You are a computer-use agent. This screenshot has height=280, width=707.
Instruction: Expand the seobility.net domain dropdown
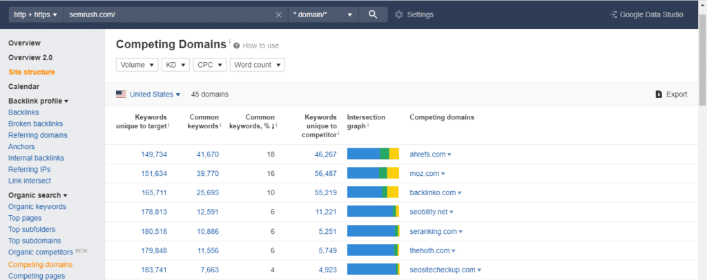[452, 212]
